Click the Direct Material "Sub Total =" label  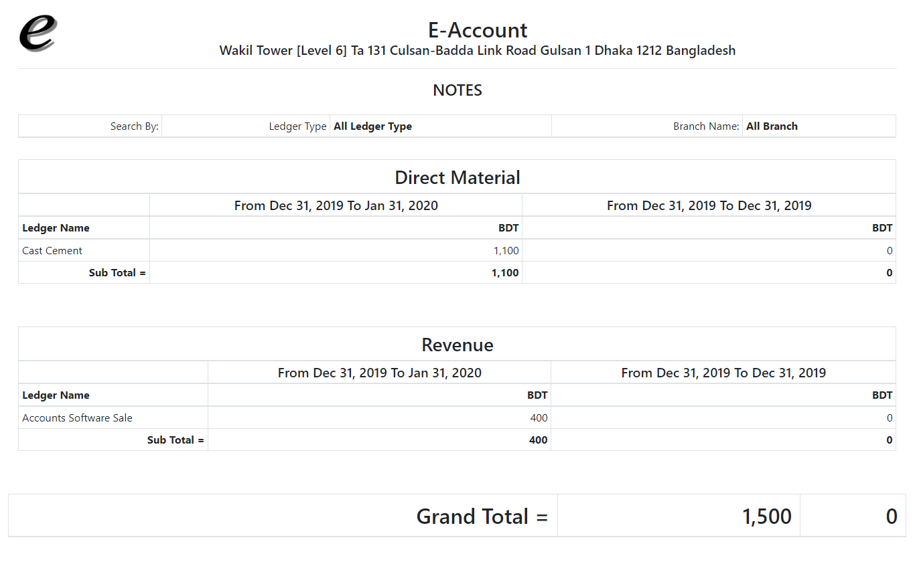coord(117,273)
